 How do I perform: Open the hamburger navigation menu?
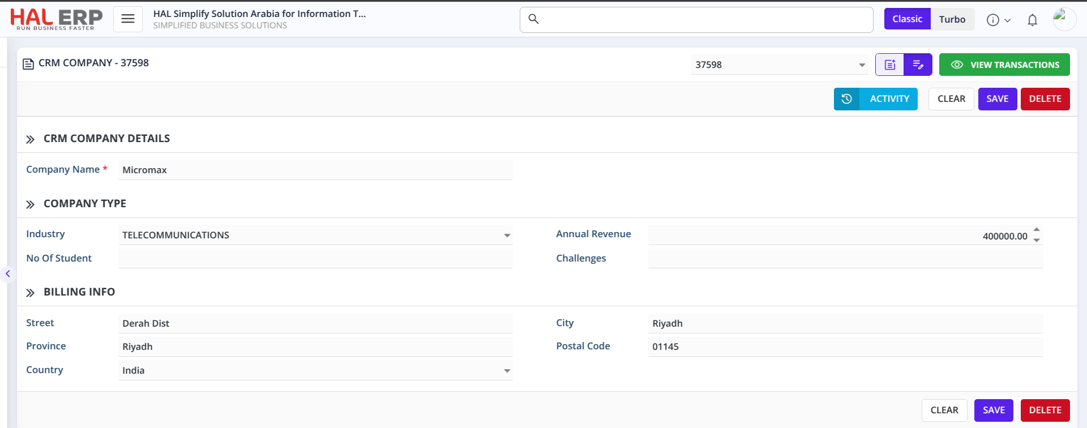[128, 19]
